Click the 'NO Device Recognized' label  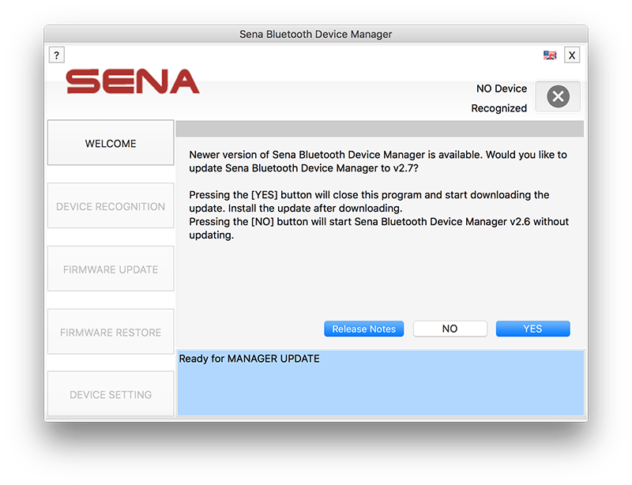pyautogui.click(x=499, y=99)
